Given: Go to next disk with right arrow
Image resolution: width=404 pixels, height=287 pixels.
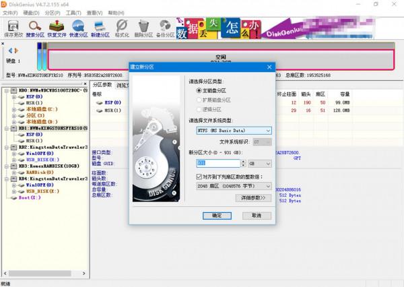Looking at the screenshot, I should [16, 51].
